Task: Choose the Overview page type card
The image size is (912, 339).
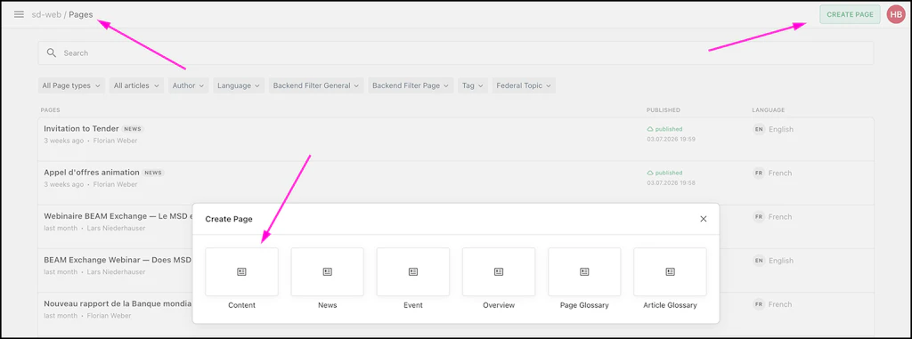Action: [499, 271]
